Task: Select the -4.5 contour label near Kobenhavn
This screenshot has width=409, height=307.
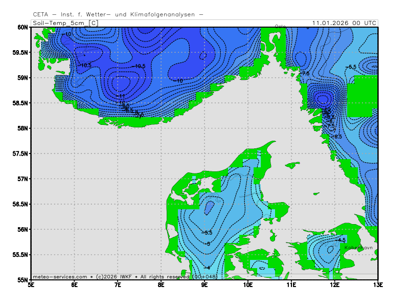Action: 341,240
